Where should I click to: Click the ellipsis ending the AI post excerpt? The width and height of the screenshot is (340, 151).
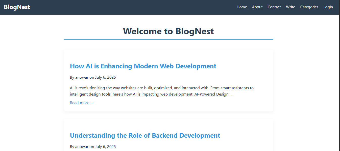pyautogui.click(x=232, y=95)
